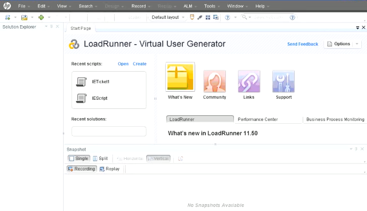Click the LoadRunner VuGen logo icon

click(x=74, y=44)
